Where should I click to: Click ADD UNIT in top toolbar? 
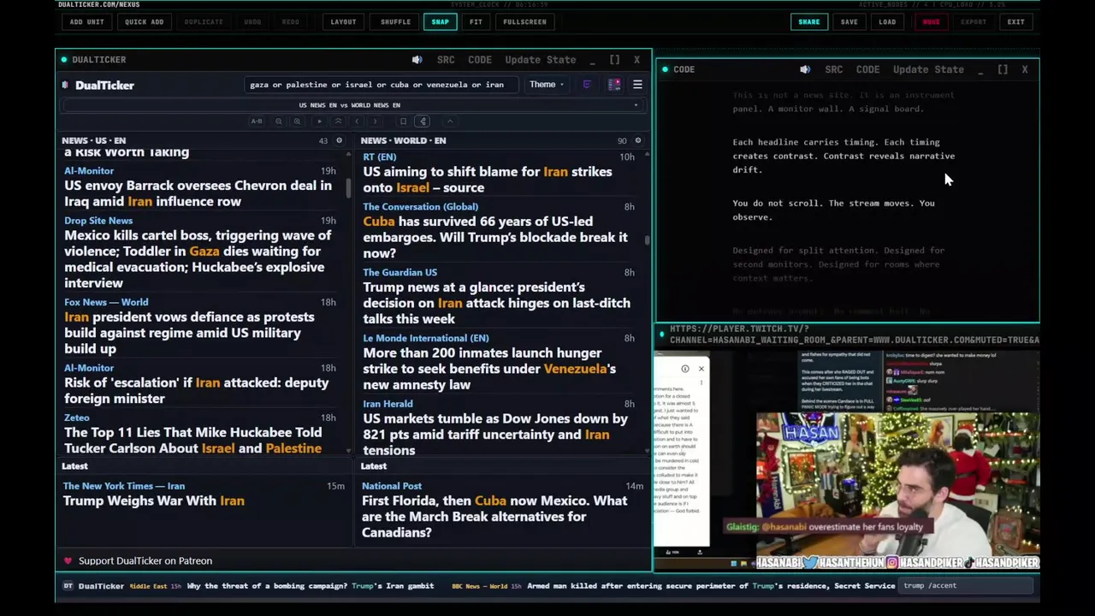point(86,21)
